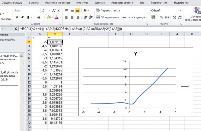Screen dimensions: 201x131
Task: Enable Перенос текста wrap text
Action: point(108,10)
